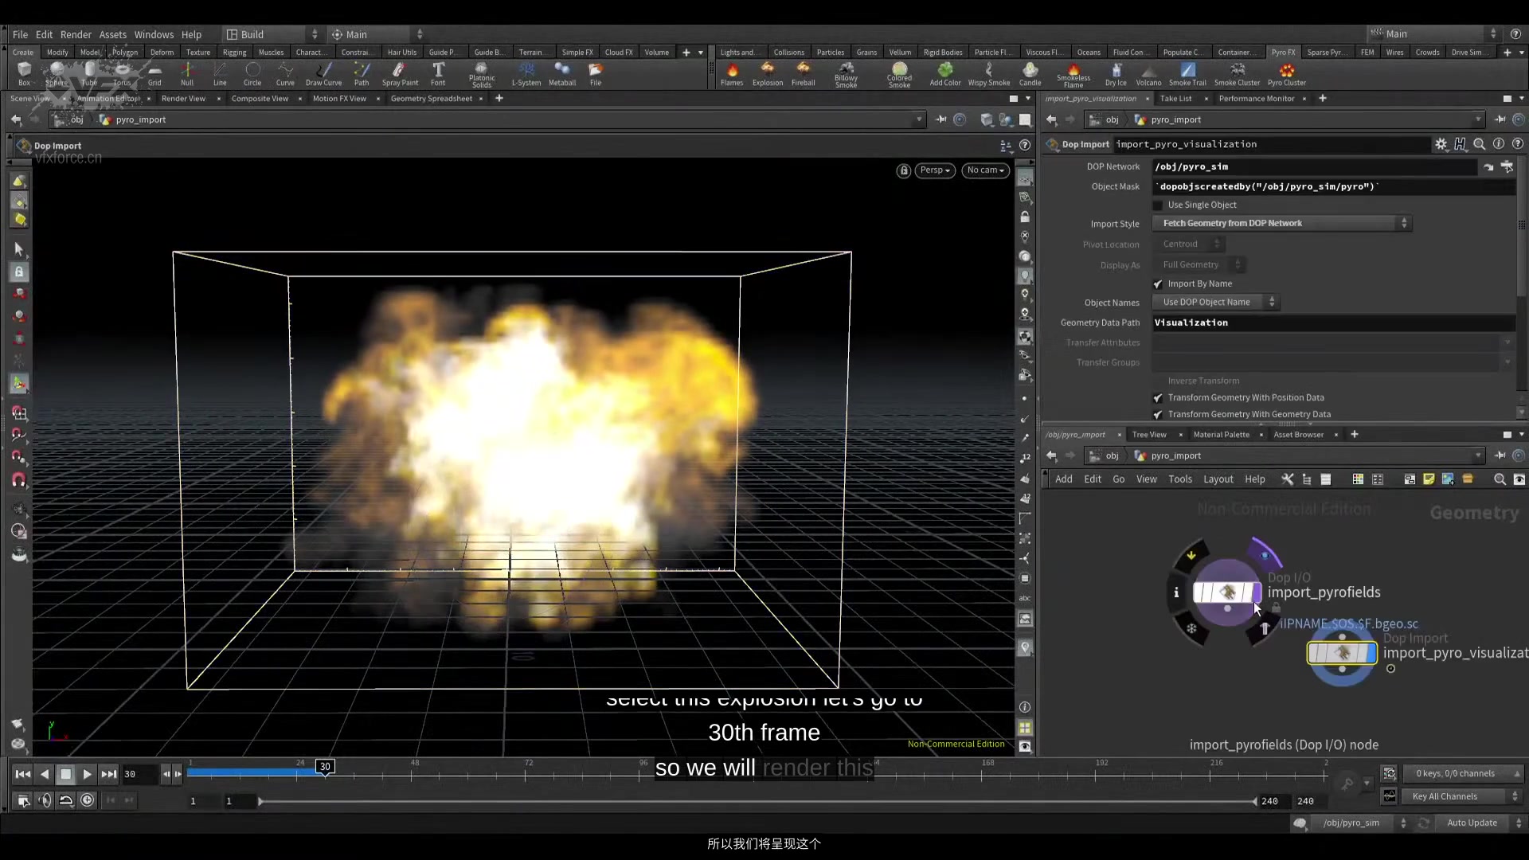Switch to the Asset Browser tab
The height and width of the screenshot is (860, 1529).
(1298, 435)
